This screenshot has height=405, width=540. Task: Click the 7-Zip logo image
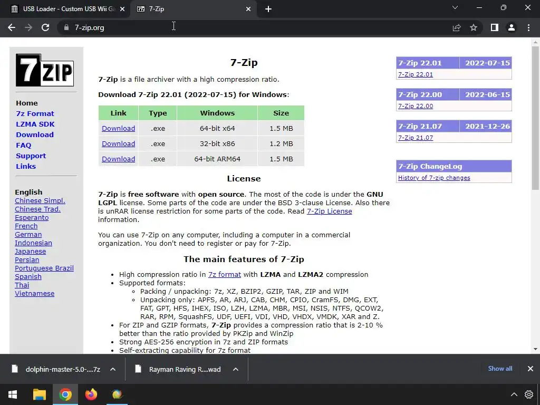coord(45,70)
